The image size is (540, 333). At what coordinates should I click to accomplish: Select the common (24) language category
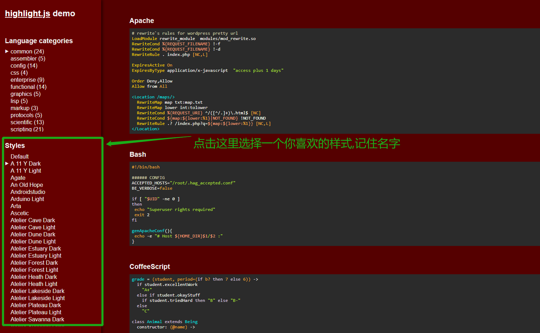(x=27, y=51)
